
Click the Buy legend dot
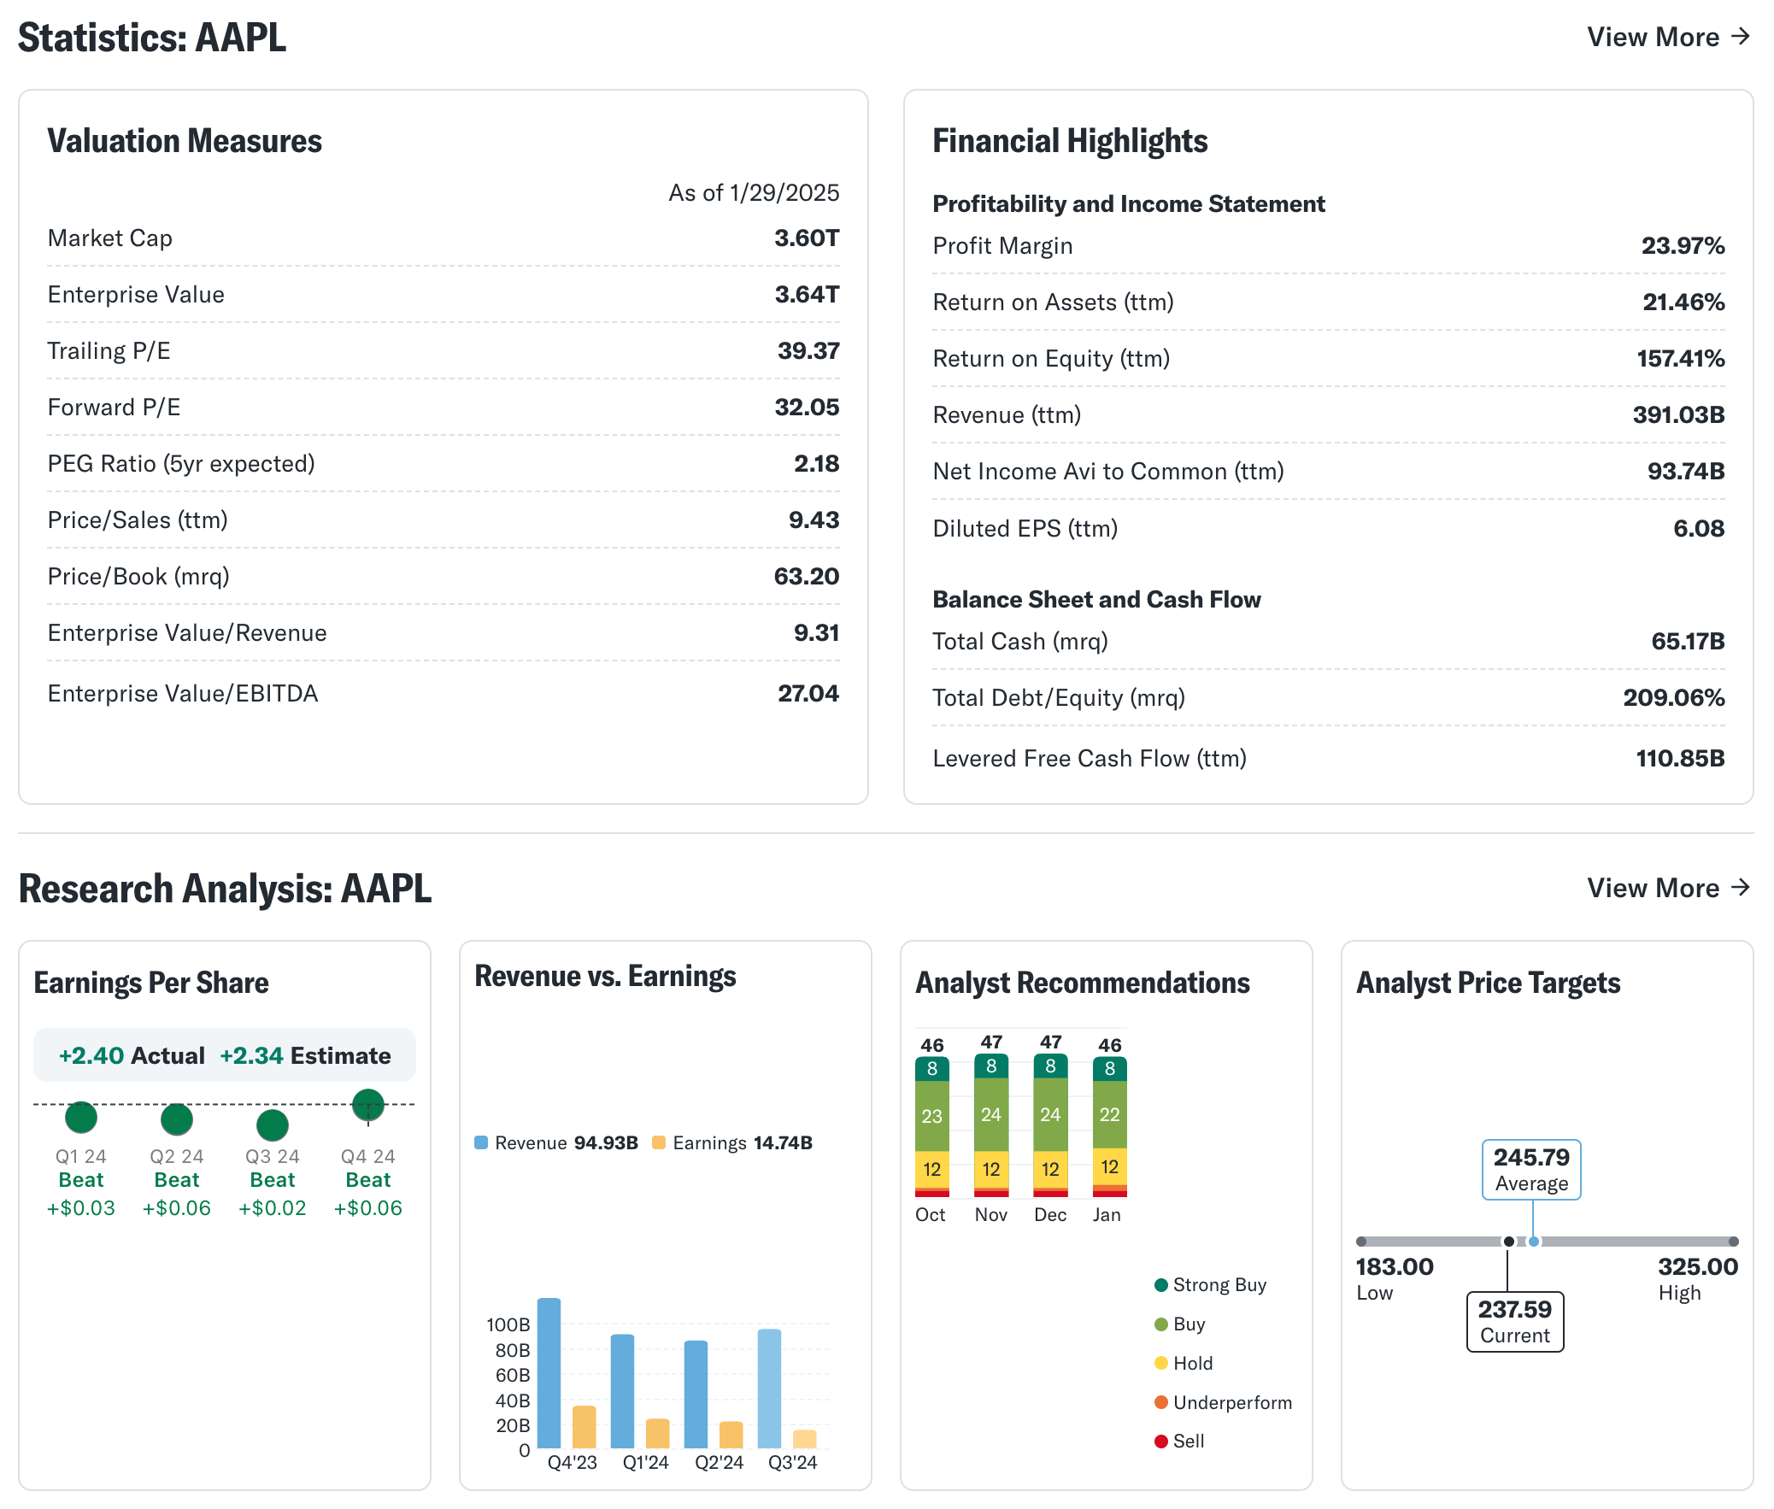pyautogui.click(x=1160, y=1324)
